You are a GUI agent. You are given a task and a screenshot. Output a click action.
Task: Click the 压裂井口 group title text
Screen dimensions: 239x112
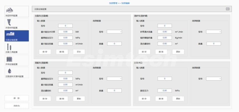138,63
